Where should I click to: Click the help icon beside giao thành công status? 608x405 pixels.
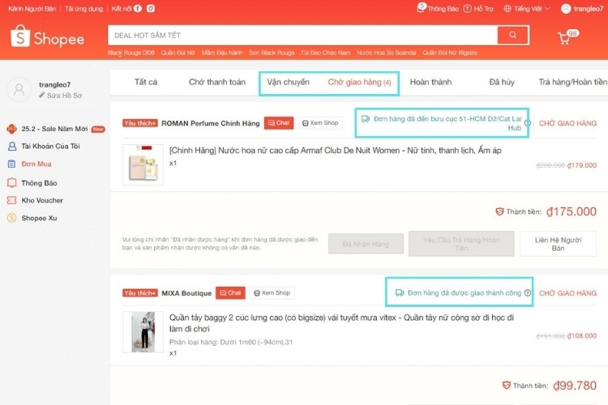coord(528,292)
